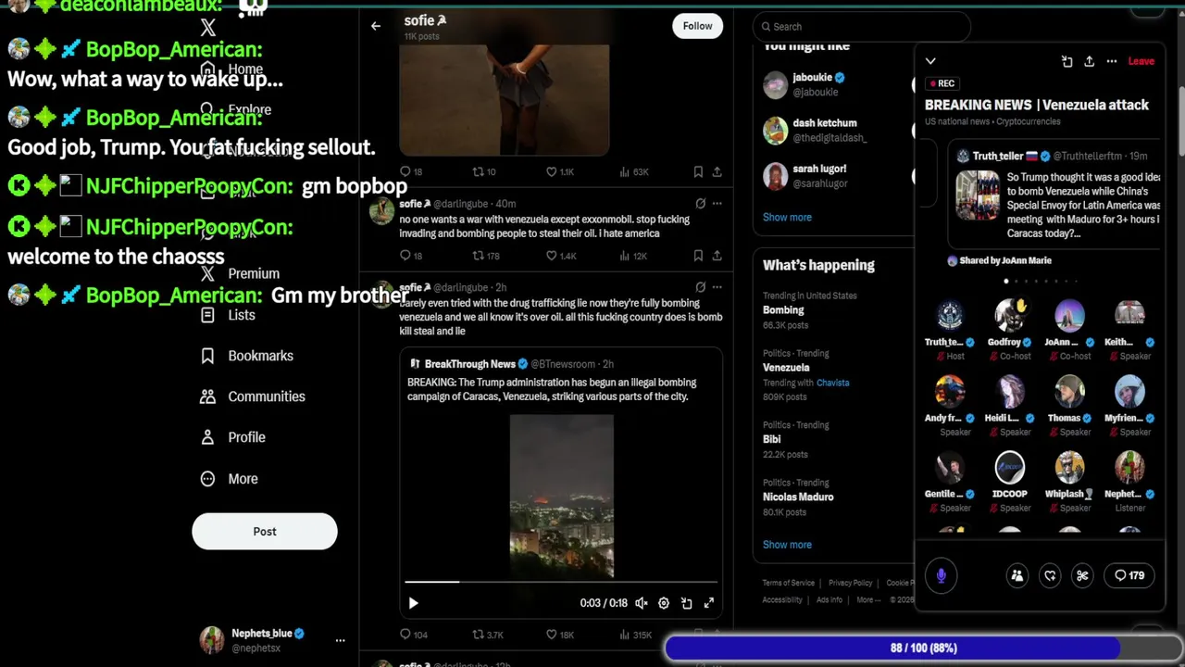This screenshot has width=1185, height=667.
Task: Click the heart-plus reaction icon in the Space
Action: 1050,576
